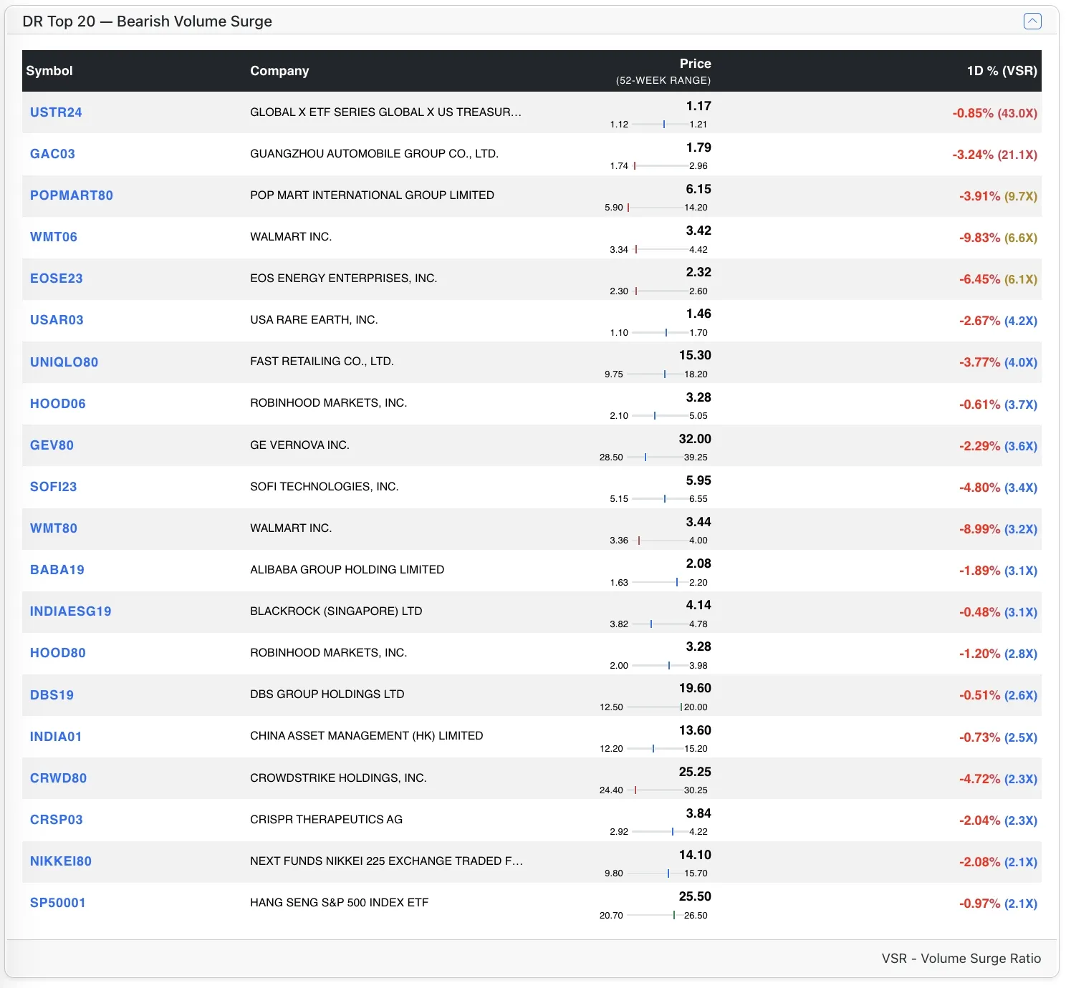Click the 52-week range bar for DBS19
This screenshot has width=1066, height=988.
click(x=654, y=707)
